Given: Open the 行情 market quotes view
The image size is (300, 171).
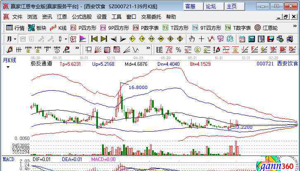Looking at the screenshot, I should tap(15, 28).
